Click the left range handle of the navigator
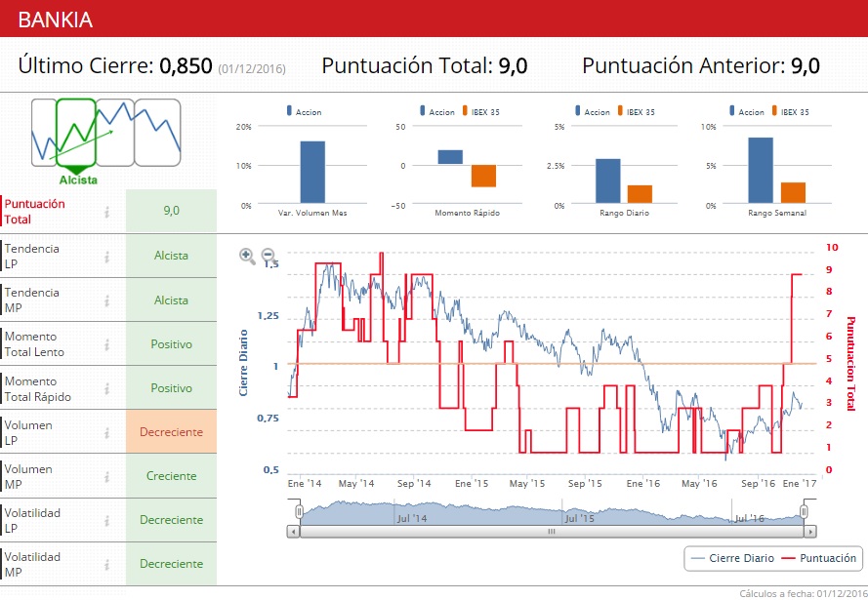The height and width of the screenshot is (600, 868). 299,511
